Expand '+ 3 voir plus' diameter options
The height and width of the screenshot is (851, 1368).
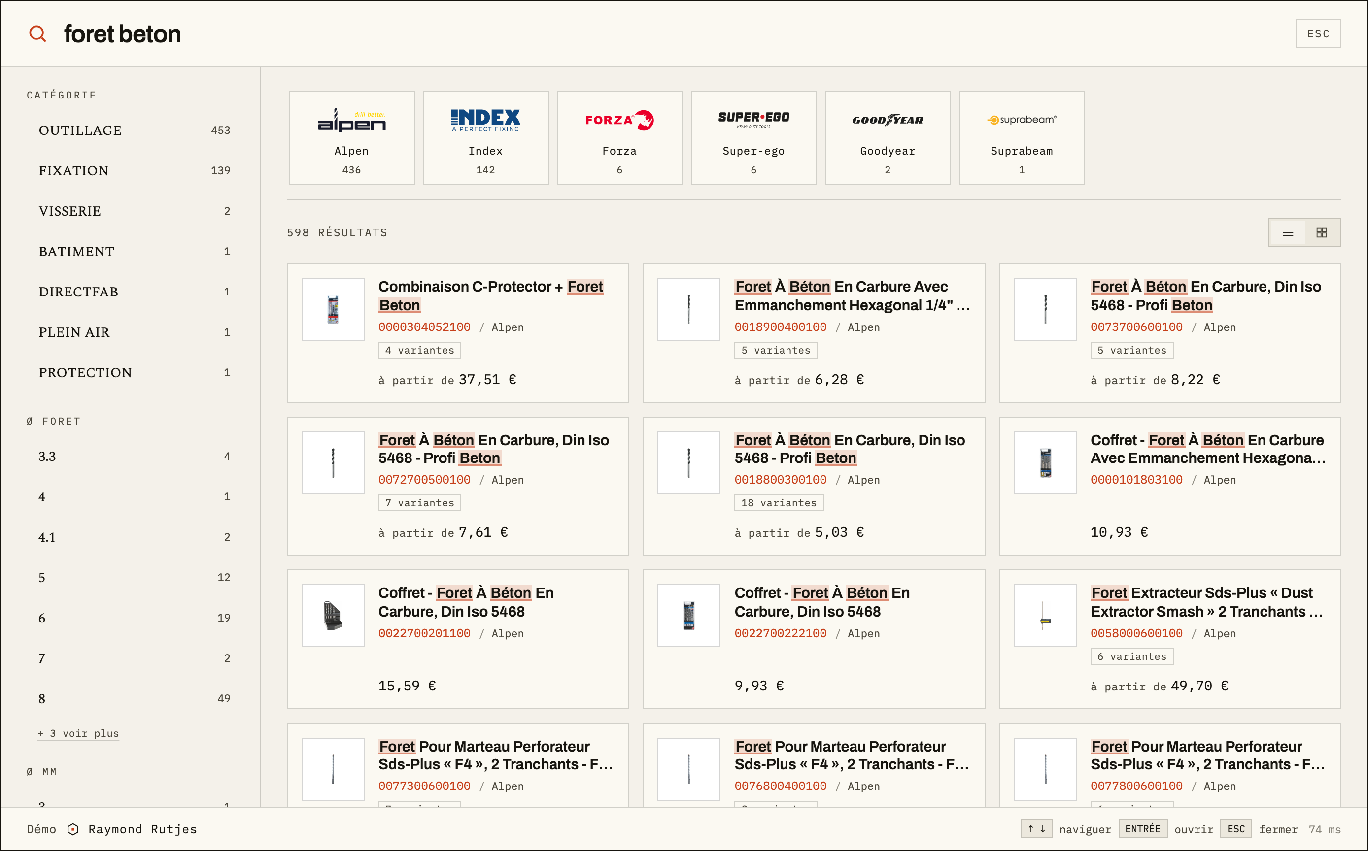pos(78,733)
